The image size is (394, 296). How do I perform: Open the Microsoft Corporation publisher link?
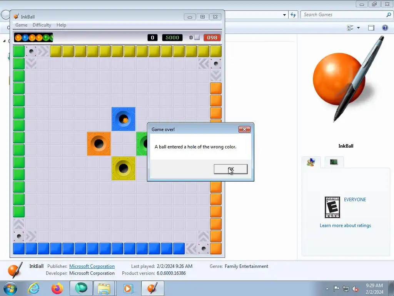point(92,266)
